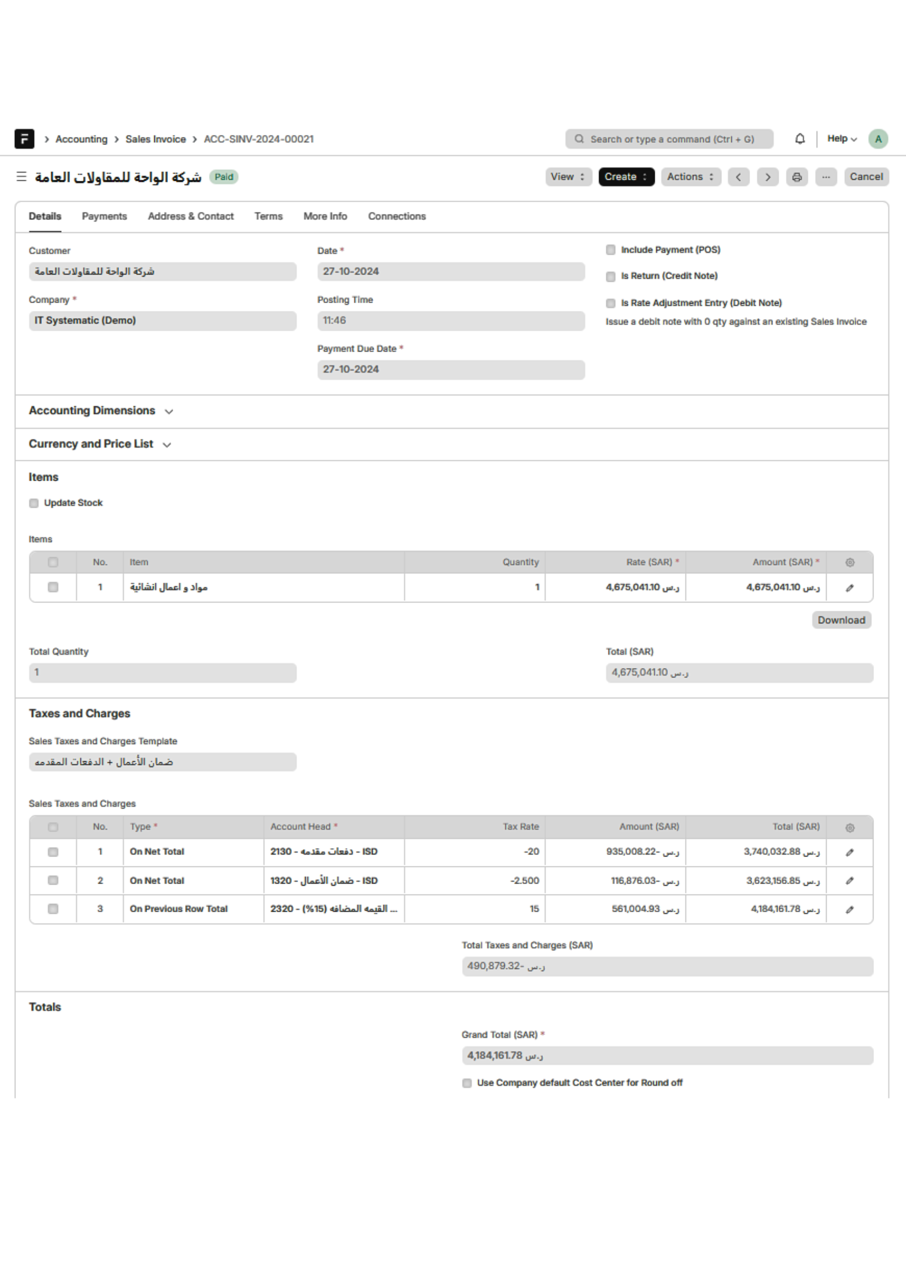The height and width of the screenshot is (1271, 906).
Task: Open the Terms tab
Action: pyautogui.click(x=268, y=216)
